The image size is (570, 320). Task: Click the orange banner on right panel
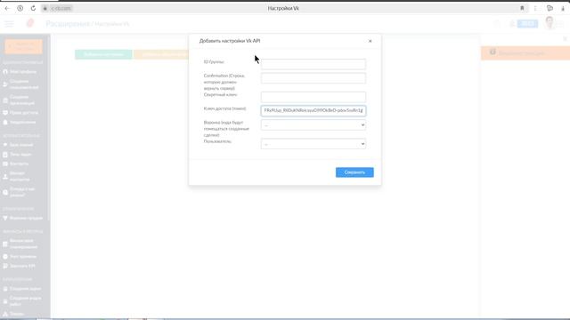pyautogui.click(x=525, y=53)
